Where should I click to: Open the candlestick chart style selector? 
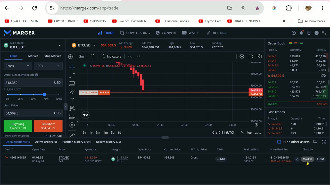pos(93,56)
